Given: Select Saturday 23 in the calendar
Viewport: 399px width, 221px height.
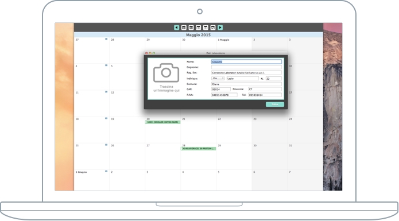Looking at the screenshot, I should coord(269,130).
